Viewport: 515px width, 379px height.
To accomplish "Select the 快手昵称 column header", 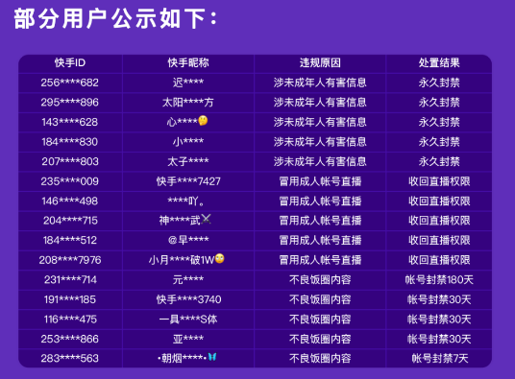I will (x=188, y=62).
